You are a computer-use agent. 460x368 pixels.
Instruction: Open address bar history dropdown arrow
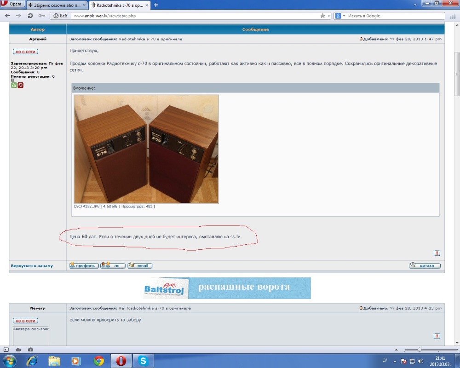tap(329, 16)
